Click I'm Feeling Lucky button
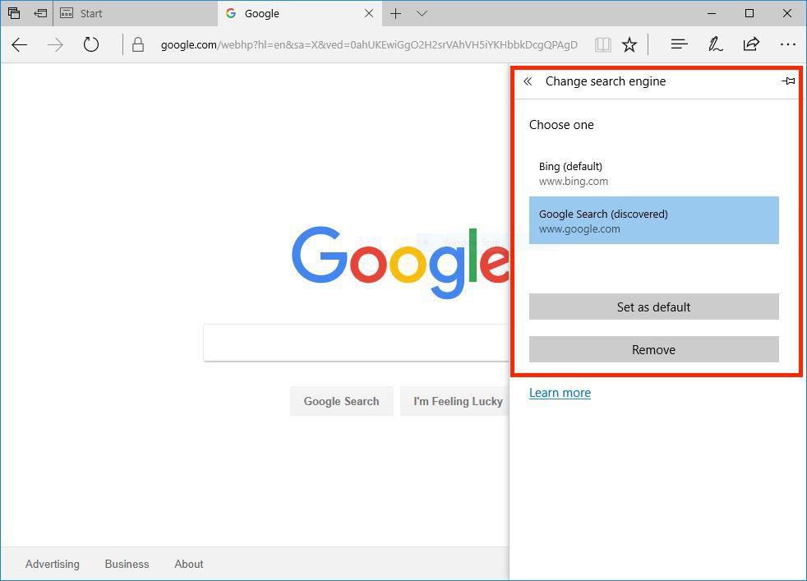This screenshot has height=581, width=807. [455, 401]
